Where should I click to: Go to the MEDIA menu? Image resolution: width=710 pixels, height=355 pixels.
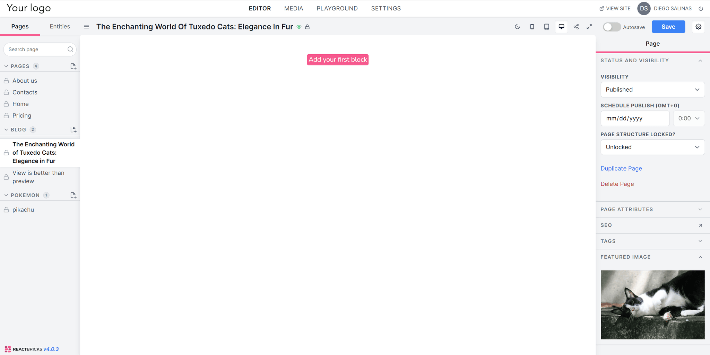[x=294, y=8]
